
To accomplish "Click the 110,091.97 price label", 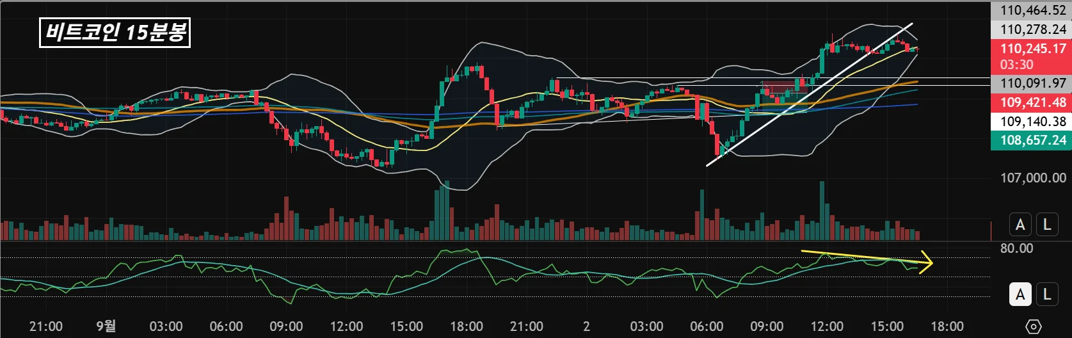I will click(x=1033, y=83).
